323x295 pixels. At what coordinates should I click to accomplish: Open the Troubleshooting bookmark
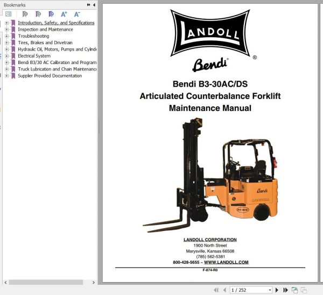point(33,36)
